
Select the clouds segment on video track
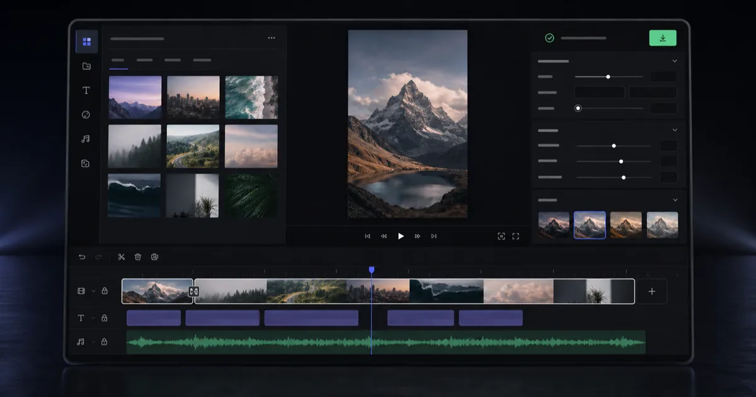point(518,291)
